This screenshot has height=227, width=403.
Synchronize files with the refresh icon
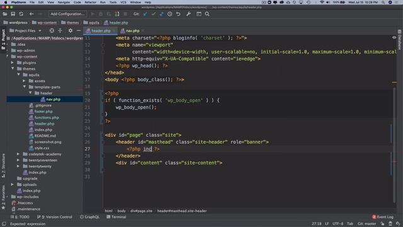[x=21, y=14]
